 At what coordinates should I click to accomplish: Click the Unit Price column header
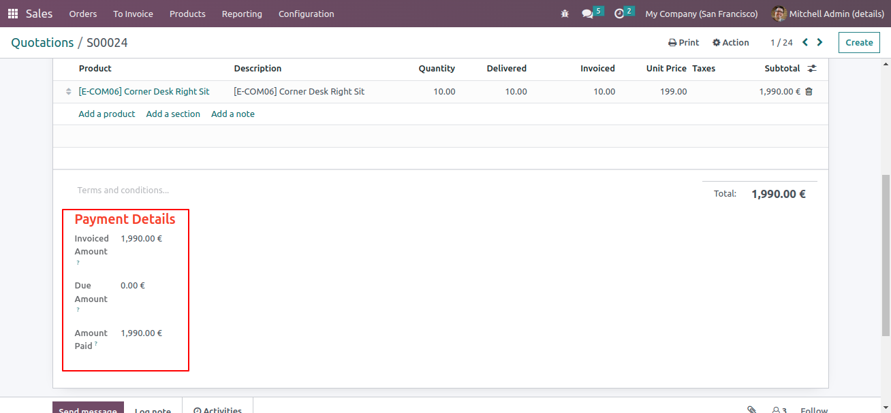click(x=666, y=68)
